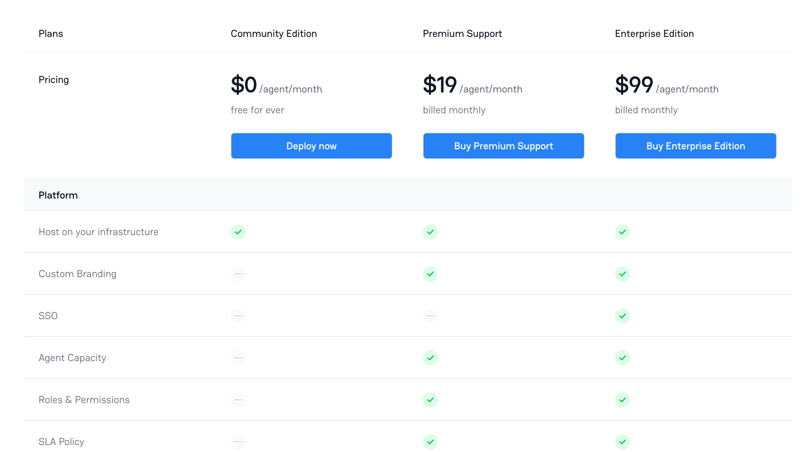Image resolution: width=804 pixels, height=452 pixels.
Task: Select the Community Edition column header
Action: (x=274, y=33)
